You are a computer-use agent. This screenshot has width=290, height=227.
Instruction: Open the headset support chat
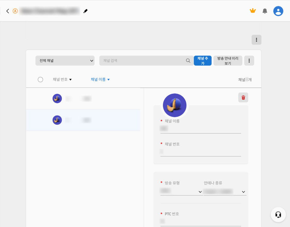tap(278, 215)
